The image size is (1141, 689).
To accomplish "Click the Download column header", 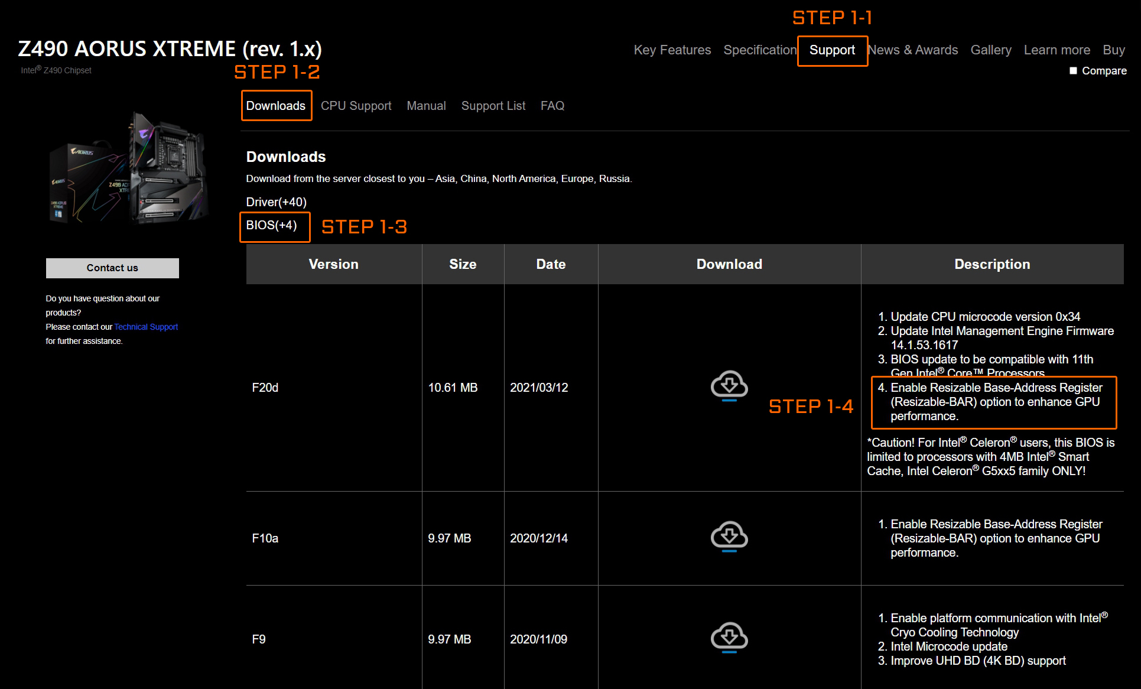I will (x=729, y=264).
